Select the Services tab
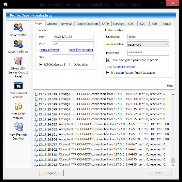Image resolution: width=182 pixels, height=182 pixels. (x=118, y=24)
